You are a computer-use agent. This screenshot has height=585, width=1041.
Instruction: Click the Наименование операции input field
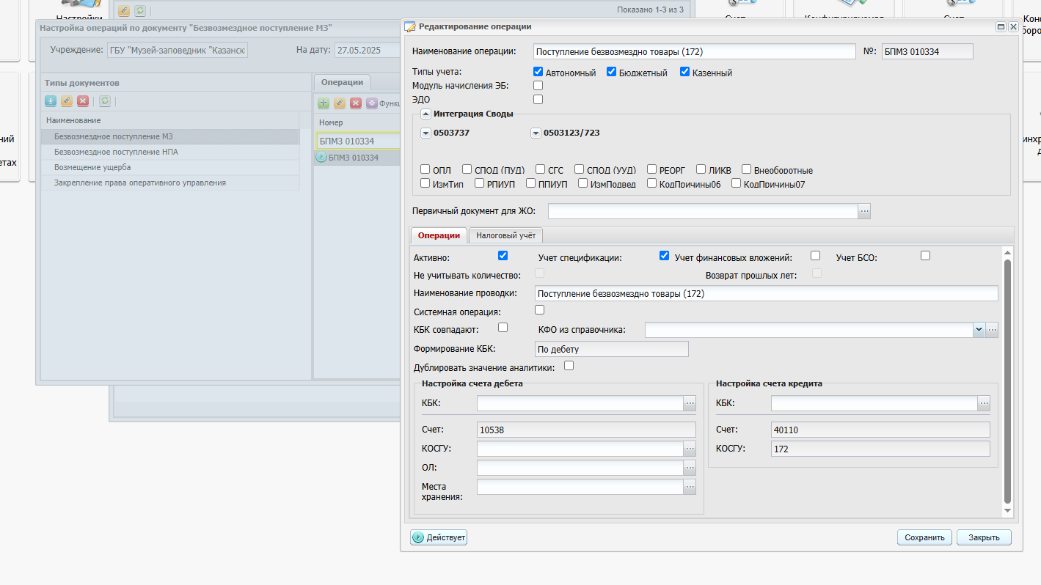[x=694, y=51]
